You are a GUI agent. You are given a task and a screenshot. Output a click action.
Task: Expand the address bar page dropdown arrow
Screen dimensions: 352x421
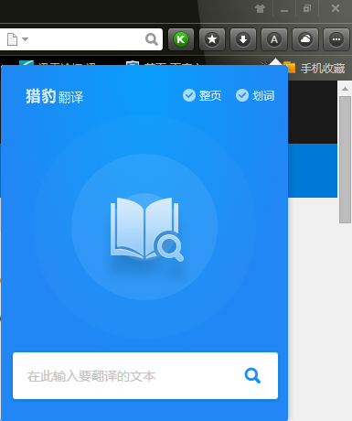coord(26,39)
